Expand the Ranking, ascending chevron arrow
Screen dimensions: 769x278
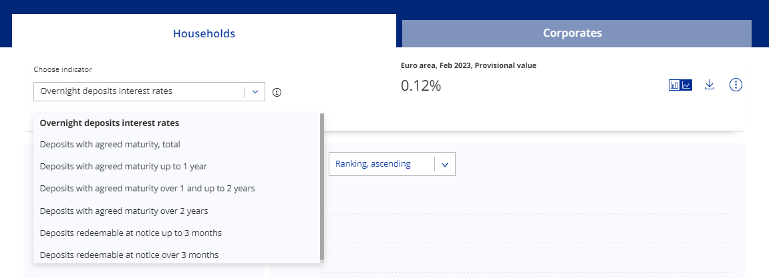point(444,164)
